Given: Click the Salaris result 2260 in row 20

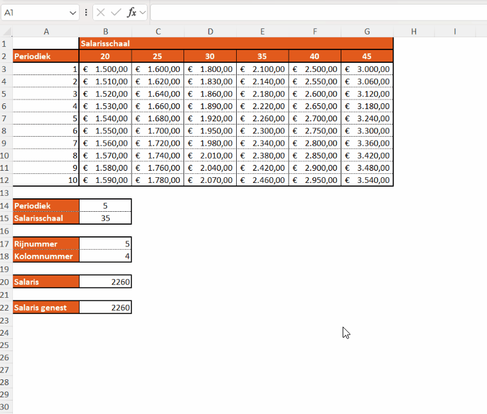Looking at the screenshot, I should 105,282.
